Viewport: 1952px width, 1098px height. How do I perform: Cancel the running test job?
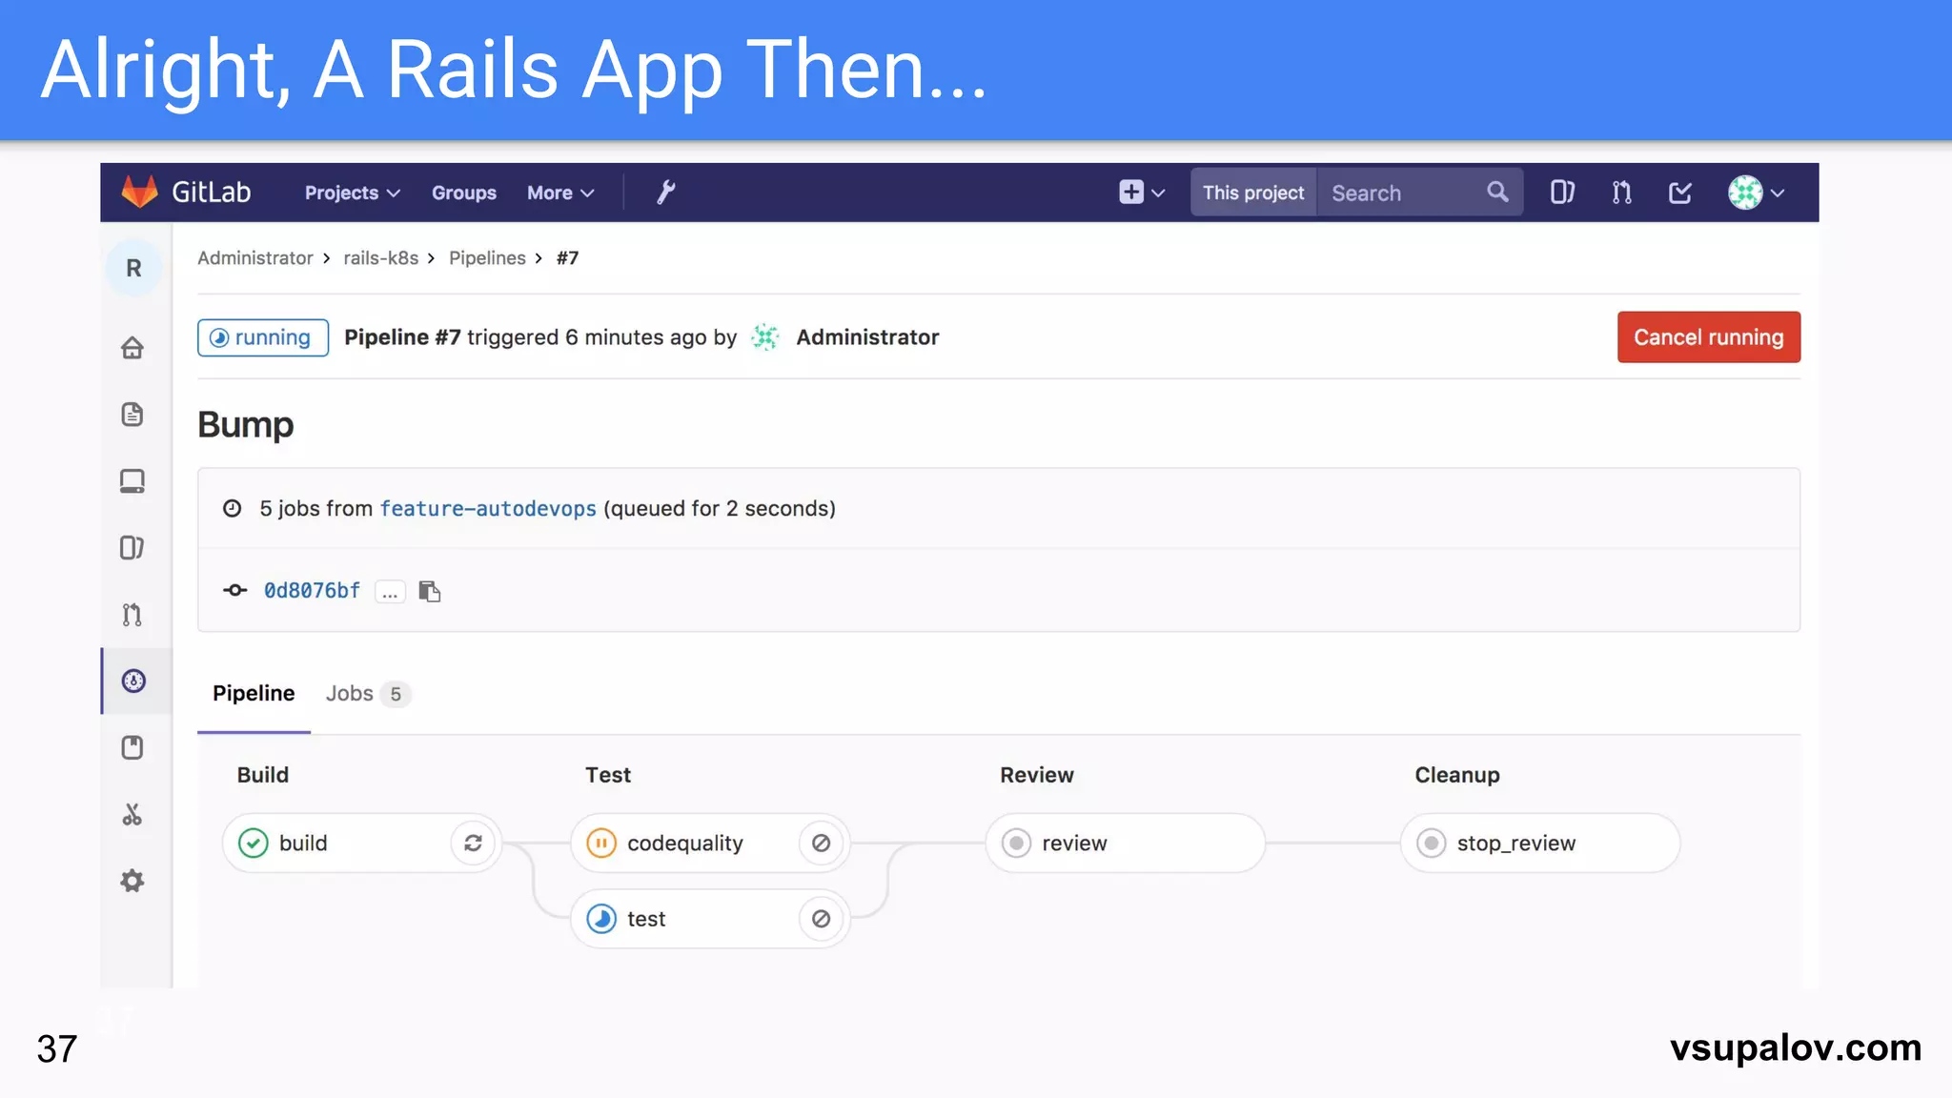click(821, 919)
